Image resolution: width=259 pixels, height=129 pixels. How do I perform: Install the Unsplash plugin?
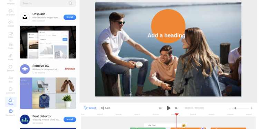click(x=70, y=17)
